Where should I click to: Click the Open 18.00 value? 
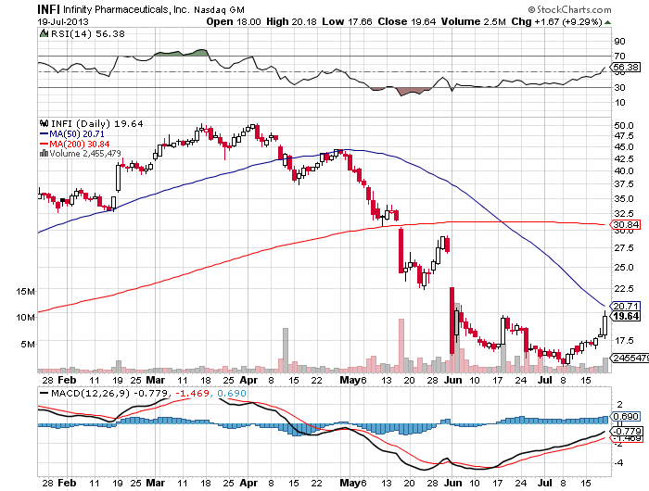coord(234,21)
